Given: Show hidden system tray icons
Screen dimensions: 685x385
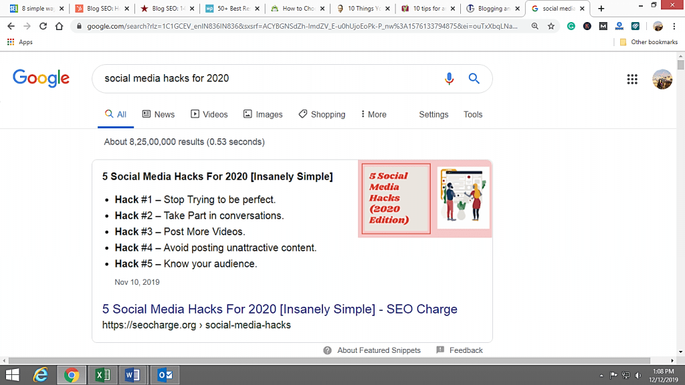Looking at the screenshot, I should click(x=601, y=376).
